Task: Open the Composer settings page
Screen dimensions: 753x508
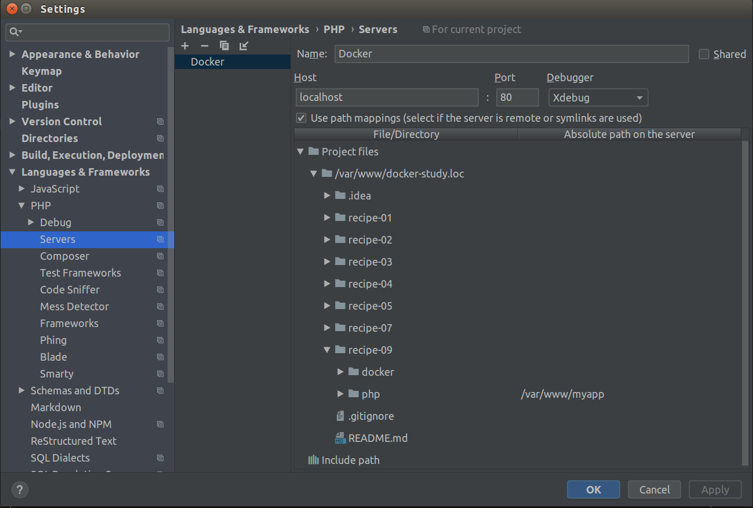Action: [64, 256]
